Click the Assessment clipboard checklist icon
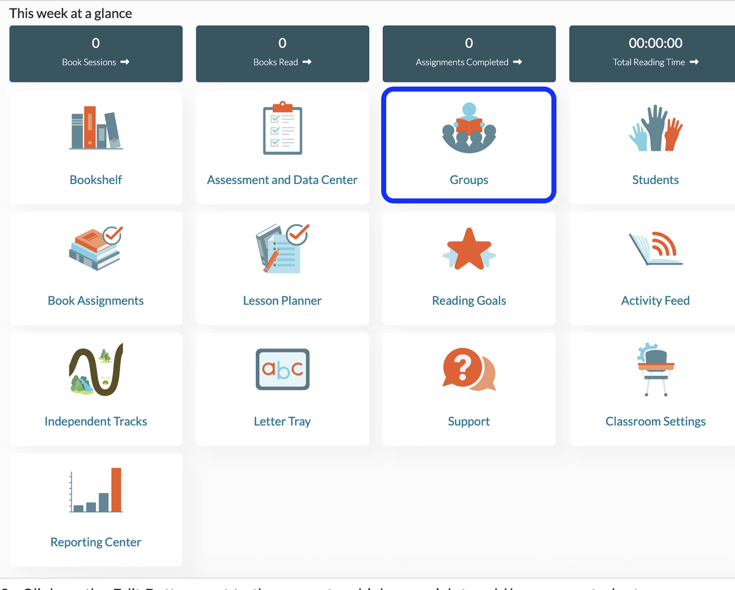Screen dimensions: 735x590 click(x=282, y=128)
